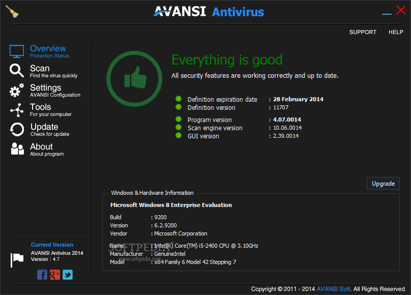Open the Twitter social icon
Image resolution: width=411 pixels, height=295 pixels.
[x=68, y=275]
